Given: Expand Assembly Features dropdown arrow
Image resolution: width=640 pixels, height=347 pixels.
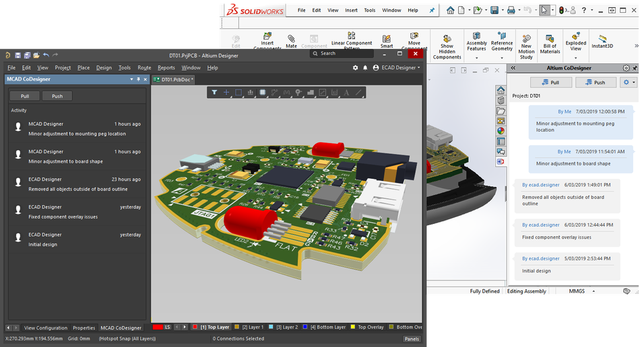Looking at the screenshot, I should [x=476, y=58].
